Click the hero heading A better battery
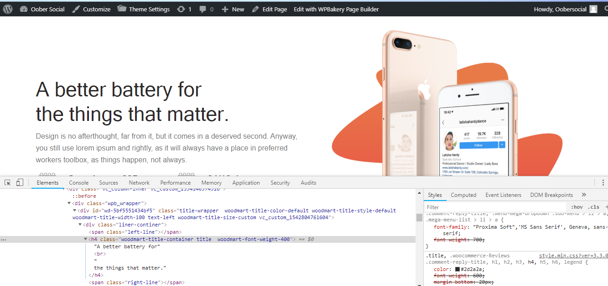The width and height of the screenshot is (608, 286). [132, 102]
